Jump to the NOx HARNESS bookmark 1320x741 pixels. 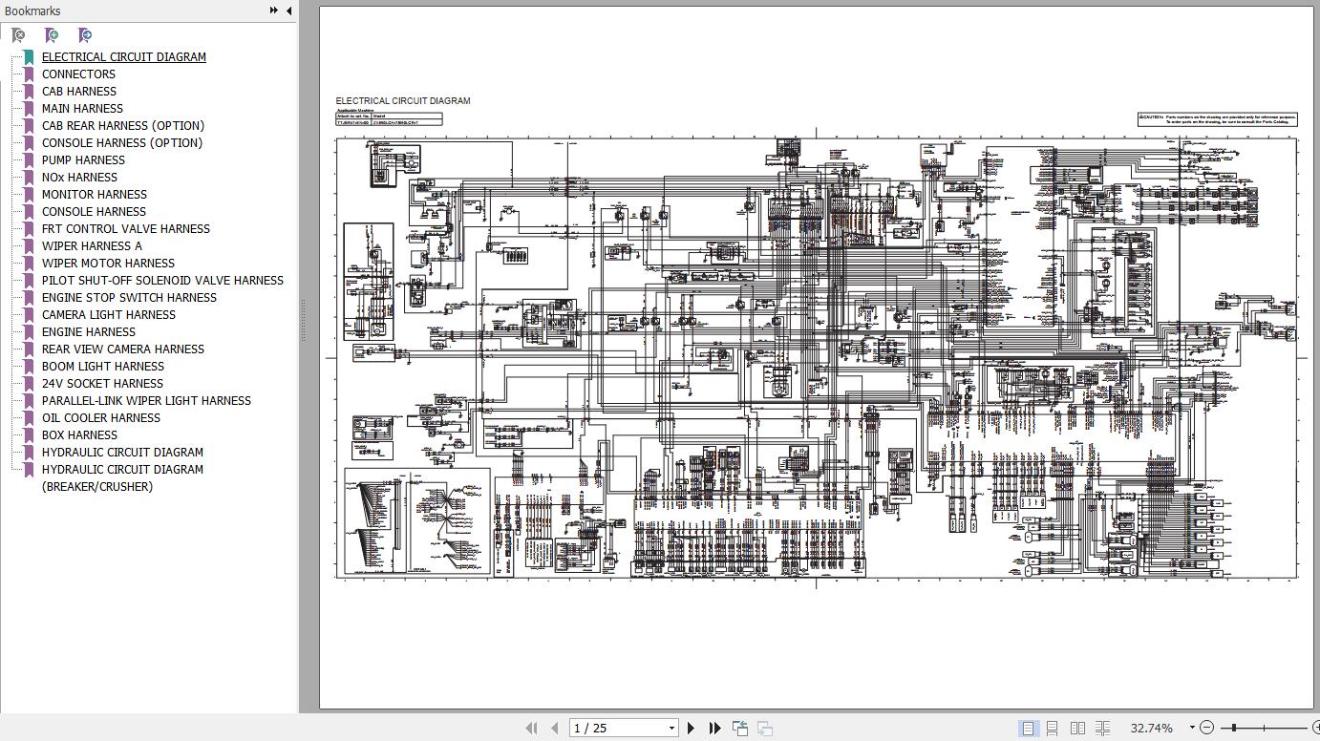(79, 177)
